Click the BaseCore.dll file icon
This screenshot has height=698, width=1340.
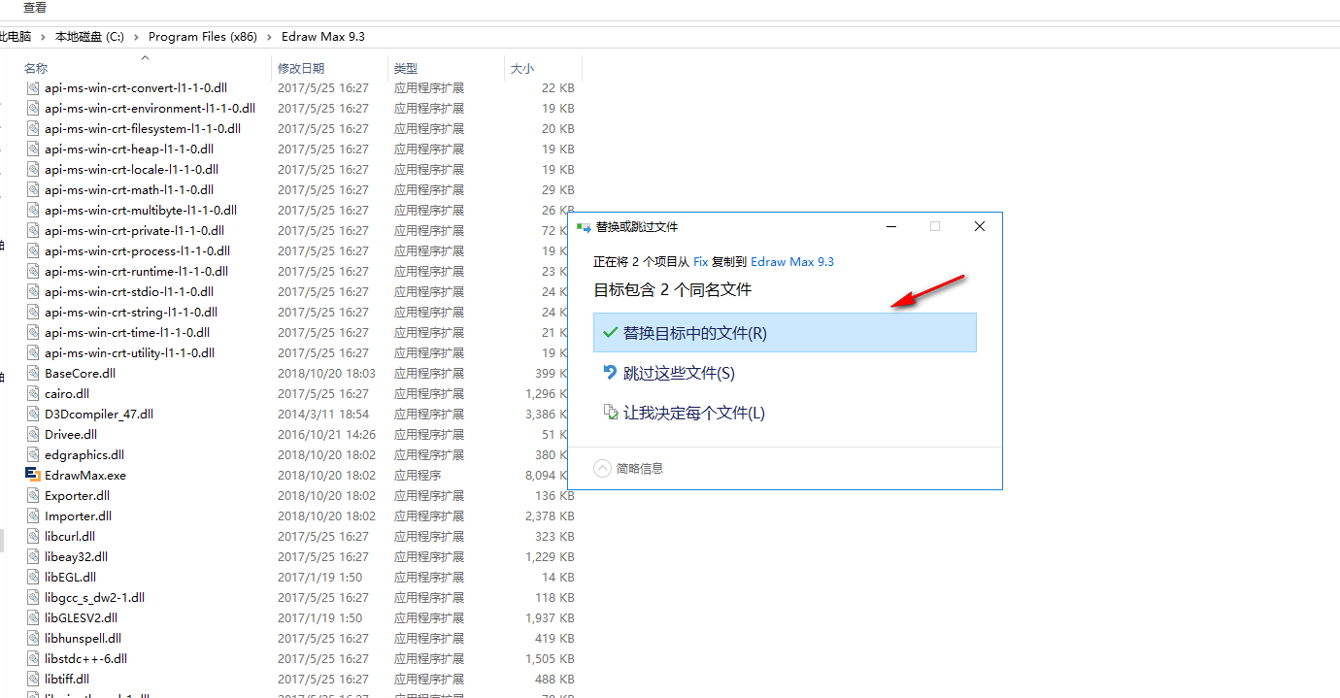tap(33, 373)
